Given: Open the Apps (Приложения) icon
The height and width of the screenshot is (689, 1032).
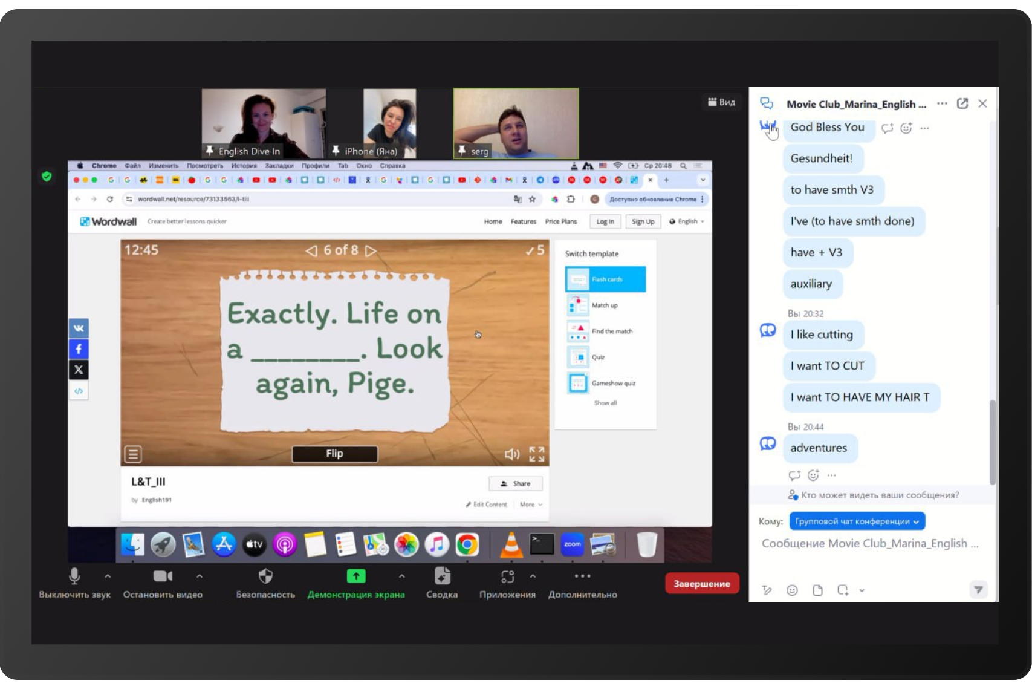Looking at the screenshot, I should click(x=507, y=576).
